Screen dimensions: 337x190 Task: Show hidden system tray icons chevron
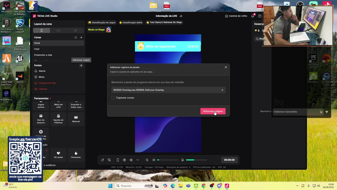(x=297, y=186)
